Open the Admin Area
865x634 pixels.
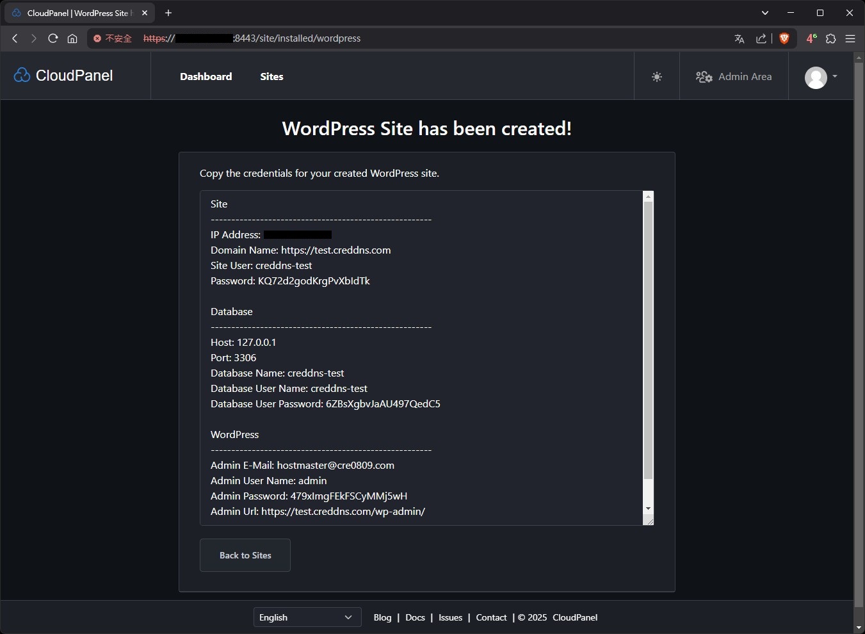(734, 77)
